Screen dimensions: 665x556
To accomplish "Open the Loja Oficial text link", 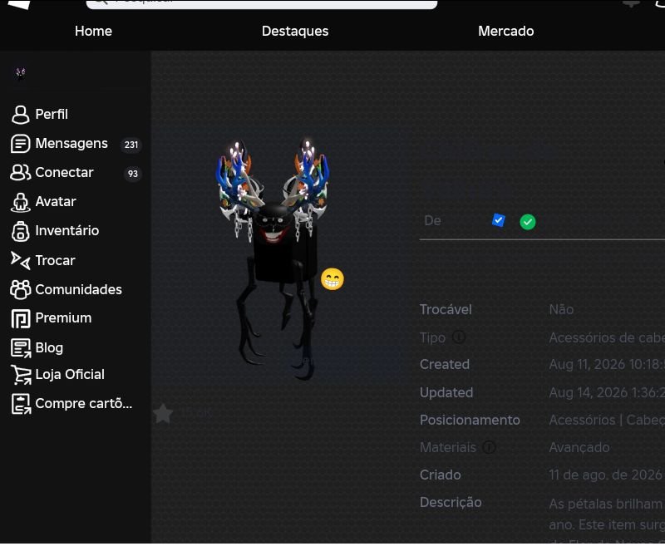I will pyautogui.click(x=70, y=375).
